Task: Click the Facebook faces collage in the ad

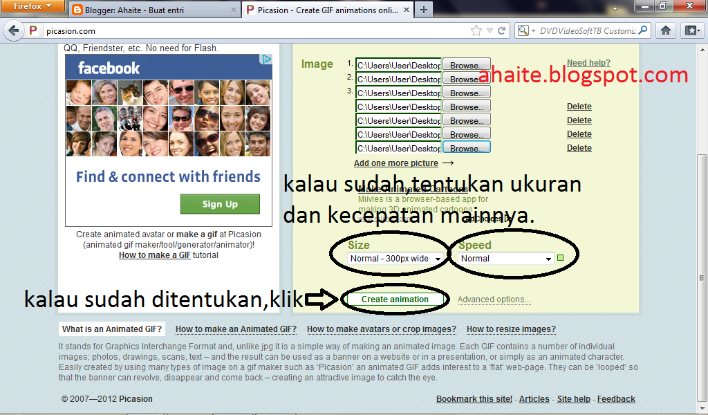Action: tap(169, 118)
